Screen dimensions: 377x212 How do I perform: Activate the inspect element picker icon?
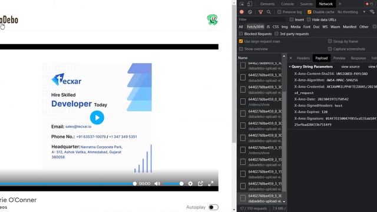click(242, 4)
